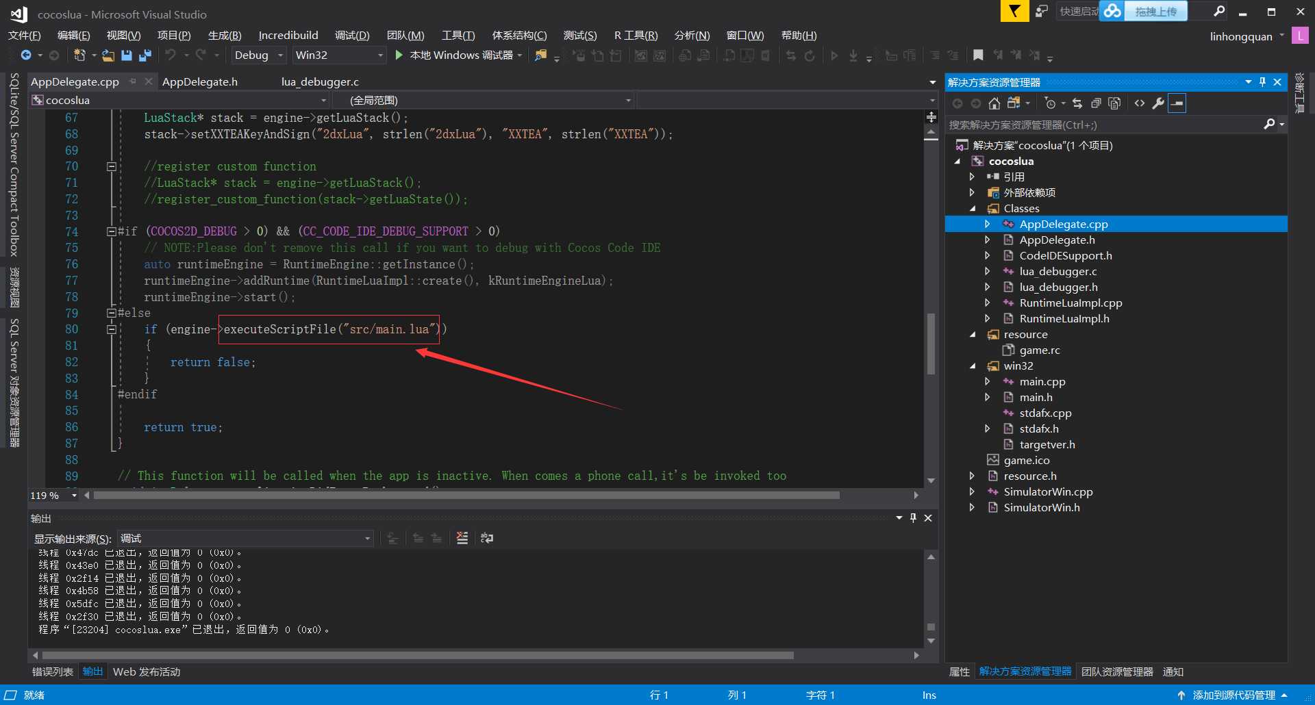Open the 生成(B) menu
This screenshot has height=705, width=1315.
[225, 36]
